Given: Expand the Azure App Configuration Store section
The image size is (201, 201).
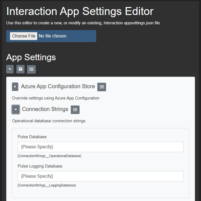Looking at the screenshot, I should click(x=15, y=87).
